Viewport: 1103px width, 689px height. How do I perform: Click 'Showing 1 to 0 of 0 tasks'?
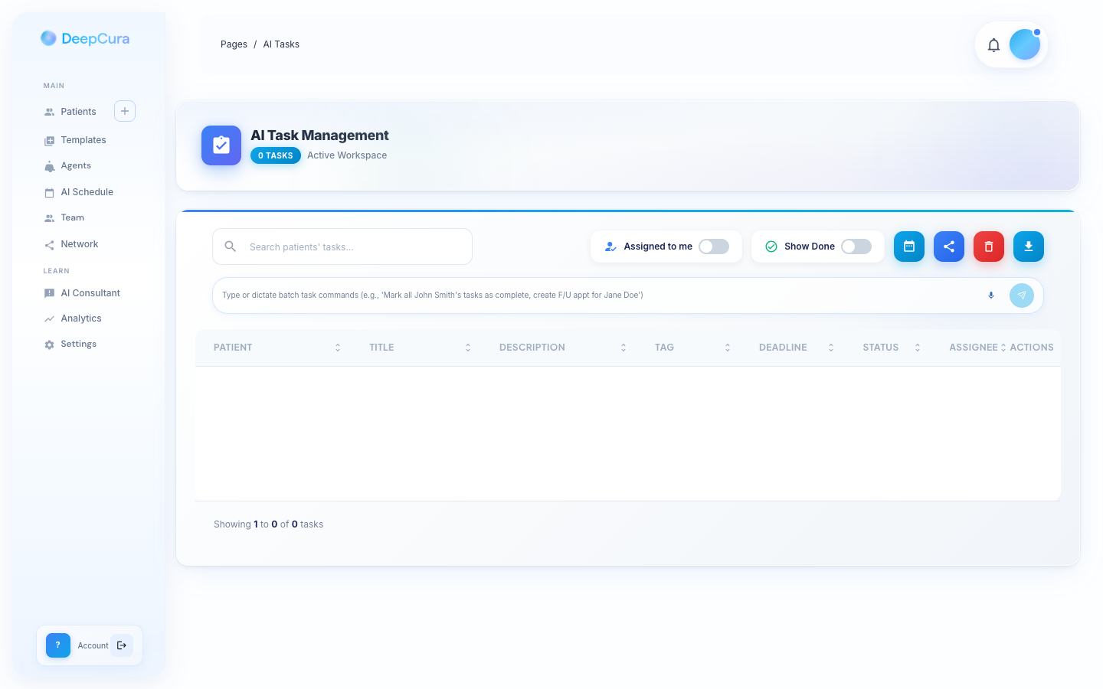(268, 524)
